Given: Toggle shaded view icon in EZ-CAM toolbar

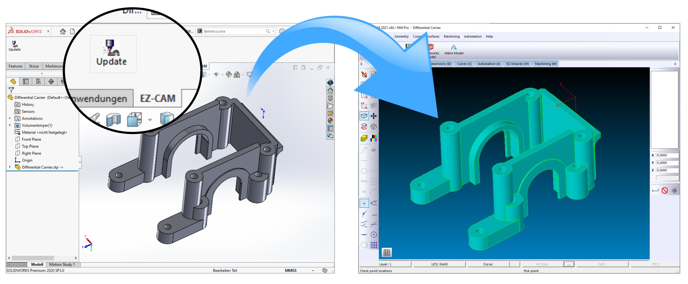Looking at the screenshot, I should pyautogui.click(x=364, y=116).
